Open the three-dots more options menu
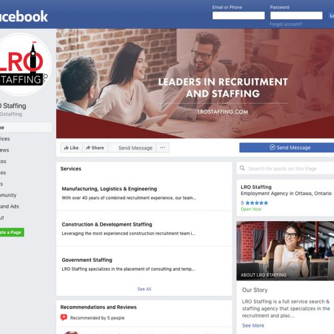This screenshot has width=334, height=334. (162, 148)
